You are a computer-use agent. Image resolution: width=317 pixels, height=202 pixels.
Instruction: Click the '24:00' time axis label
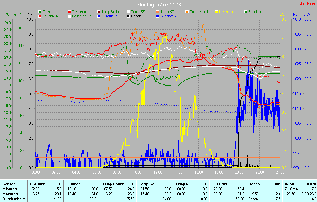pyautogui.click(x=280, y=172)
